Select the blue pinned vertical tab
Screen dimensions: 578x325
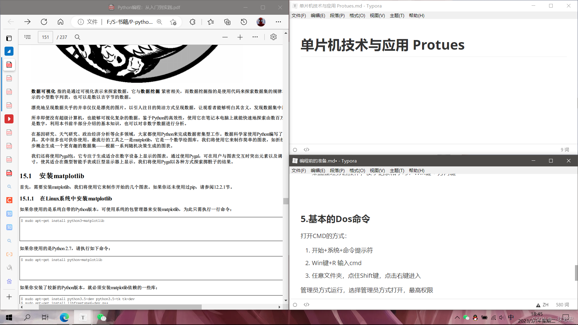(9, 51)
